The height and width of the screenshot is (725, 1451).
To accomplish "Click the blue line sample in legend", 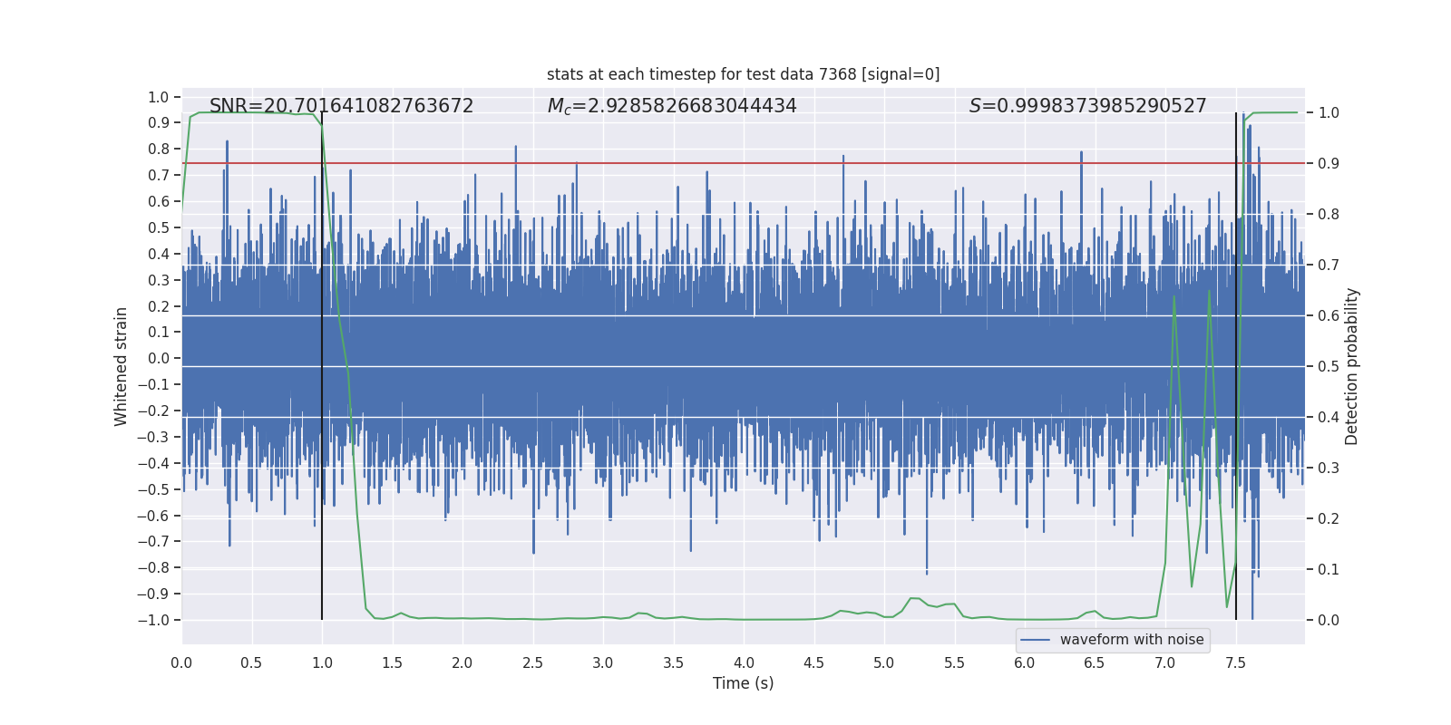I will point(1036,640).
